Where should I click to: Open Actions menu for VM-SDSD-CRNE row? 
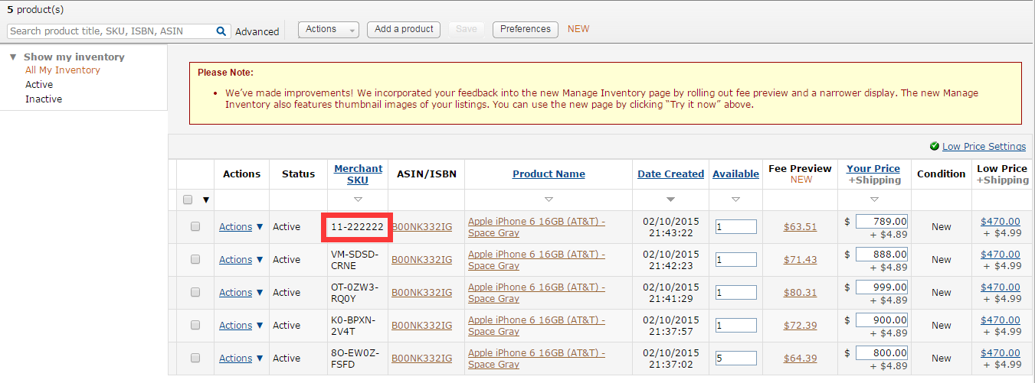(x=241, y=260)
